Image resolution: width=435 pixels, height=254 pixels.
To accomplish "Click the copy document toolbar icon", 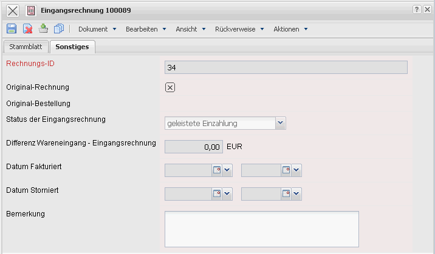I will 59,28.
